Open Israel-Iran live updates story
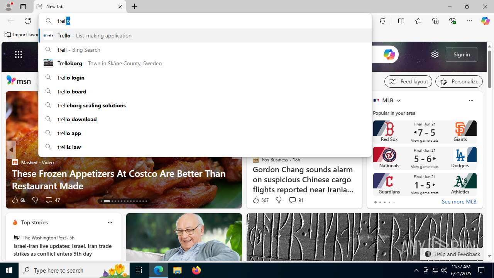 coord(63,250)
